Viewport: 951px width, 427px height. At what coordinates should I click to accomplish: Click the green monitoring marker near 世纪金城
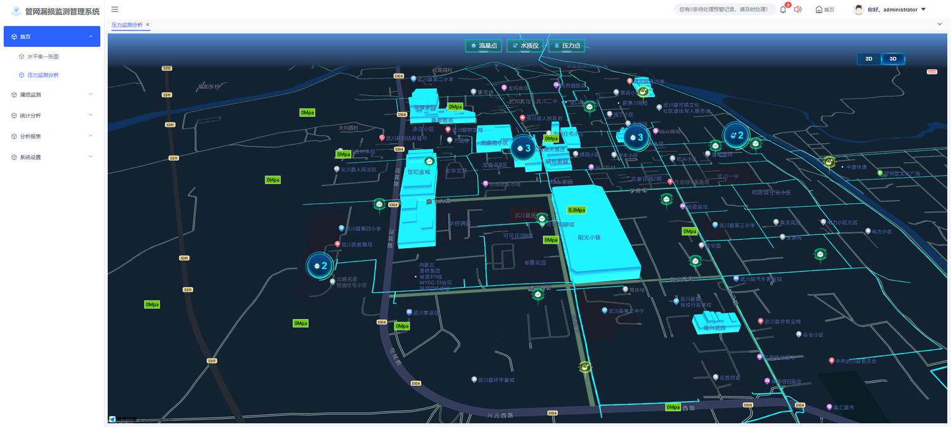[x=429, y=162]
